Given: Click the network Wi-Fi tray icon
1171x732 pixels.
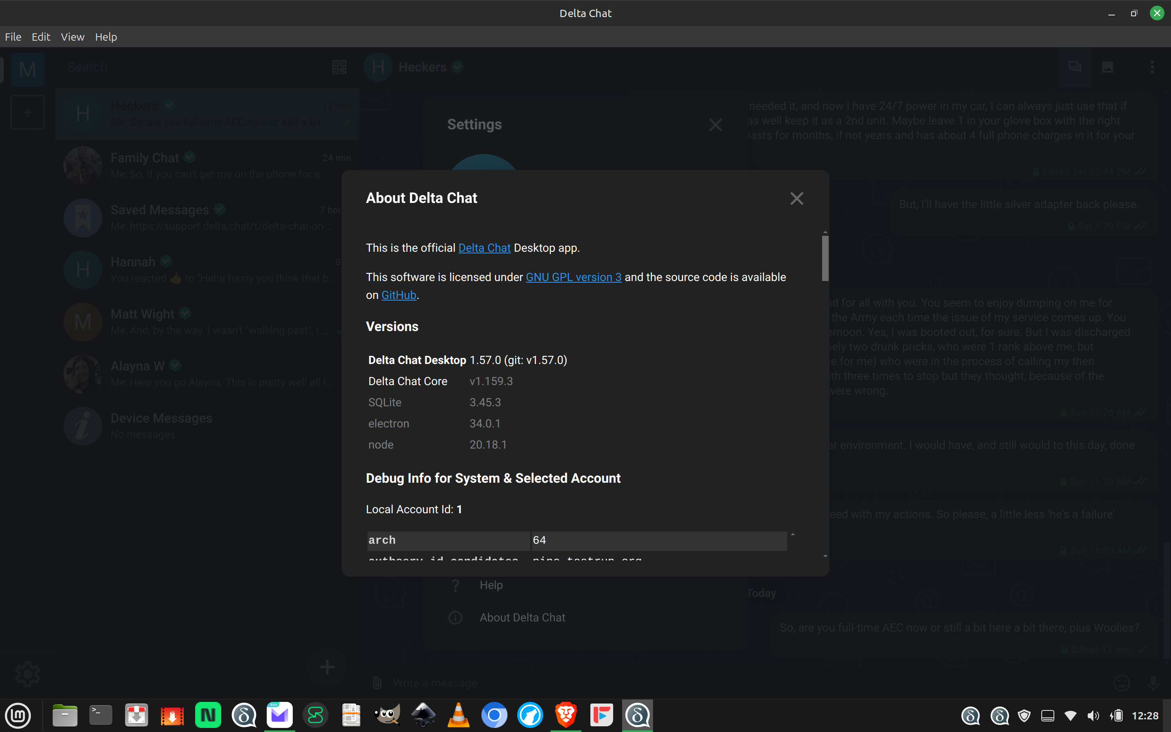Looking at the screenshot, I should (x=1070, y=716).
